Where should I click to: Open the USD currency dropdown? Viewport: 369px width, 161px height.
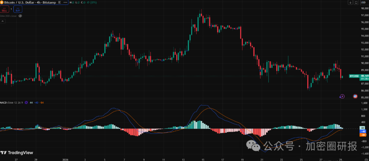tap(363, 2)
